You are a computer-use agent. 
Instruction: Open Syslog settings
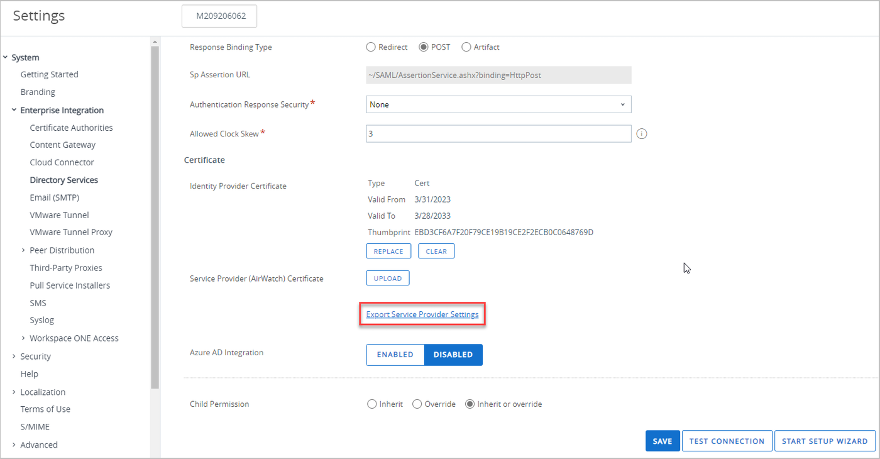coord(41,320)
